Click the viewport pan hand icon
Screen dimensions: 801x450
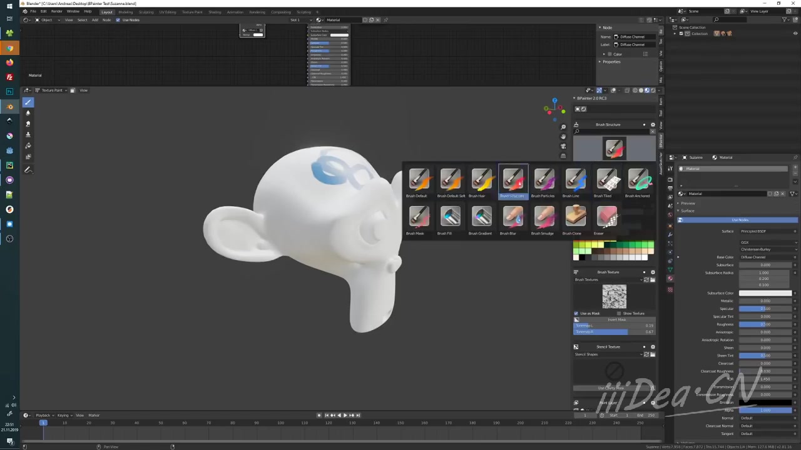[563, 136]
